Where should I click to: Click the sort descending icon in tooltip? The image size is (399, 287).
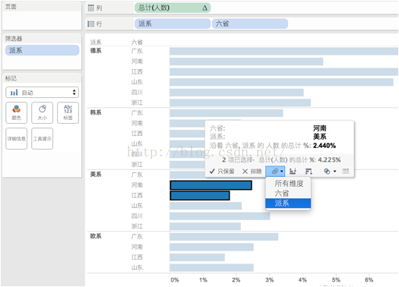[x=309, y=172]
